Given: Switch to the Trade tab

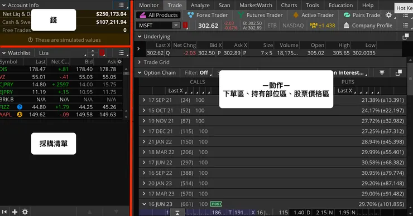Looking at the screenshot, I should tap(175, 5).
